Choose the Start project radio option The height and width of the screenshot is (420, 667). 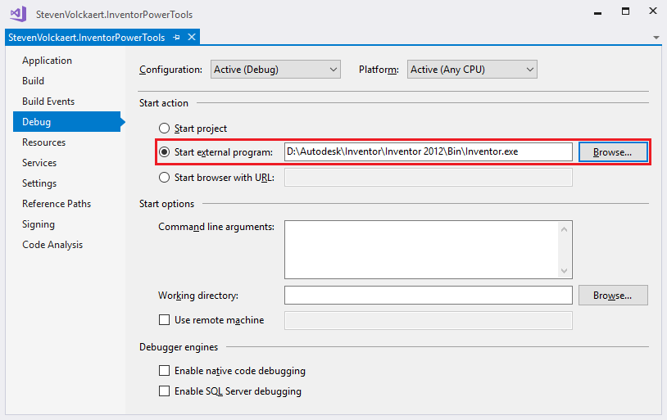[164, 128]
